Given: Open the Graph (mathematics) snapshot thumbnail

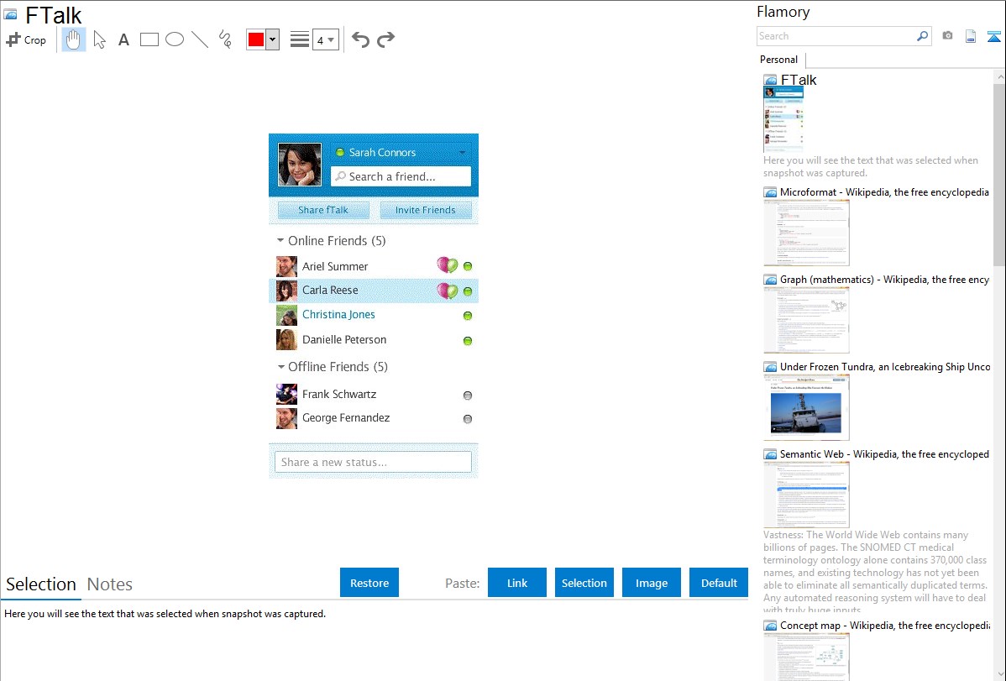Looking at the screenshot, I should click(806, 320).
